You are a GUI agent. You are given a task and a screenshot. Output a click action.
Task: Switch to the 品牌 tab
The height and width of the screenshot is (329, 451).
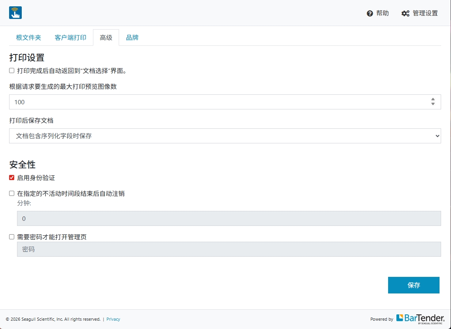[x=132, y=38]
